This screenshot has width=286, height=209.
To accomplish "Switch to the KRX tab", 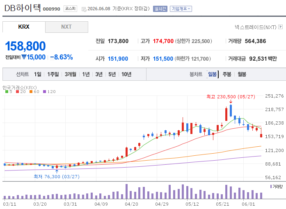I will [24, 27].
